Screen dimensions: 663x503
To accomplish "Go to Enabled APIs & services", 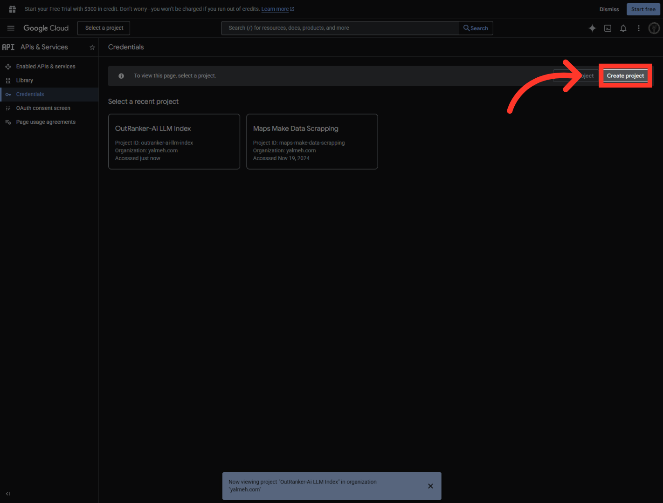I will [46, 67].
